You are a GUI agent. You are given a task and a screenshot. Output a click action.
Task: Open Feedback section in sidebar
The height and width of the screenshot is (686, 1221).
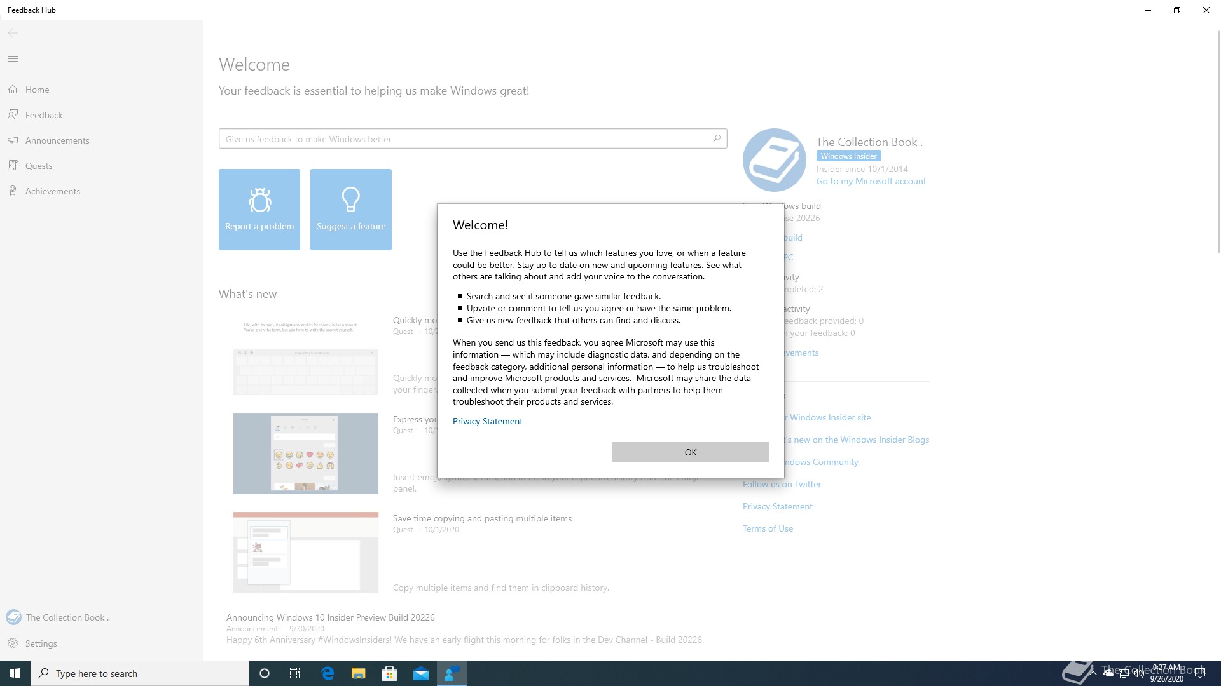102,115
